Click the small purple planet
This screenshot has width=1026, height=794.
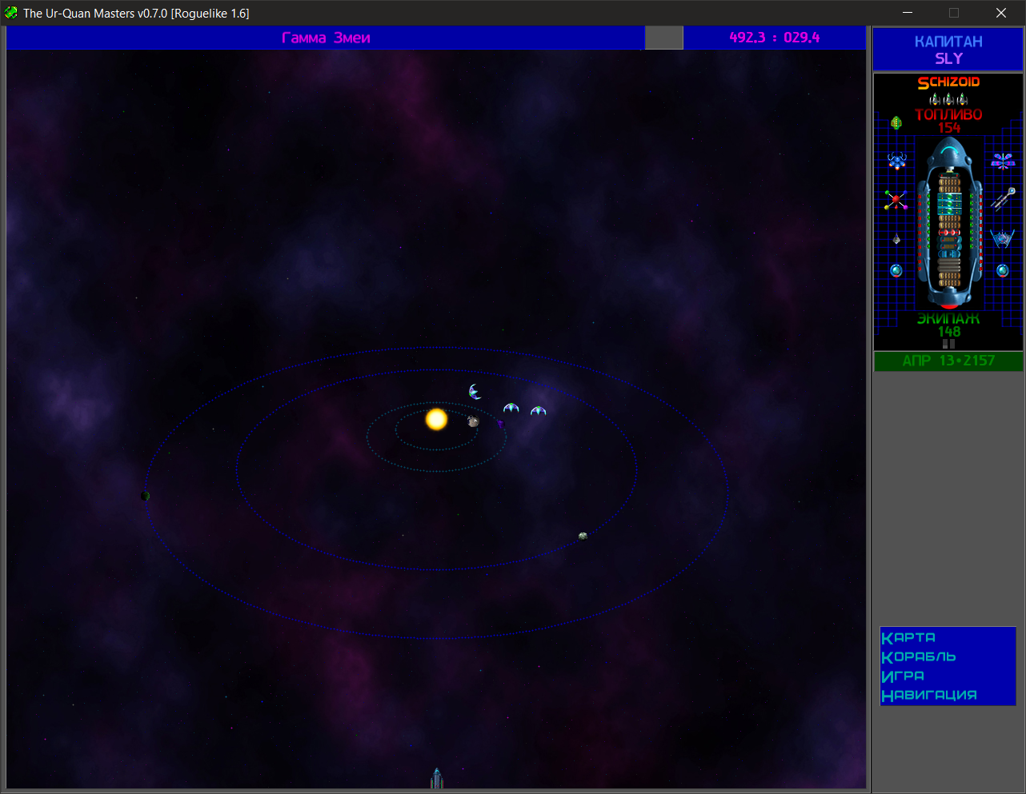click(500, 424)
